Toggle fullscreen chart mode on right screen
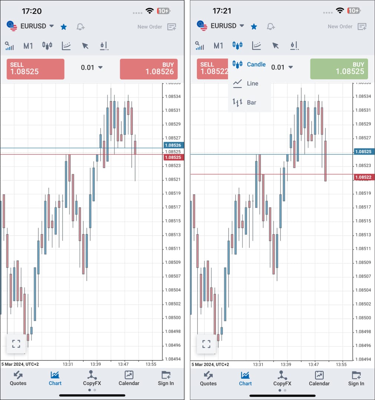Screen dimensions: 375x400 [x=206, y=344]
